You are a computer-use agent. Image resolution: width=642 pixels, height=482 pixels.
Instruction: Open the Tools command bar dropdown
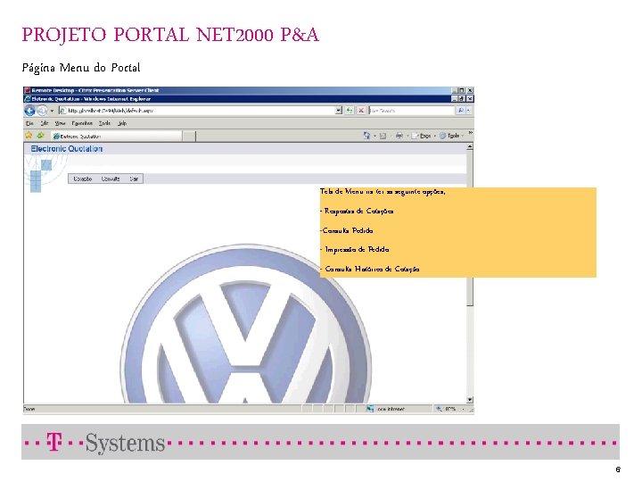click(451, 136)
